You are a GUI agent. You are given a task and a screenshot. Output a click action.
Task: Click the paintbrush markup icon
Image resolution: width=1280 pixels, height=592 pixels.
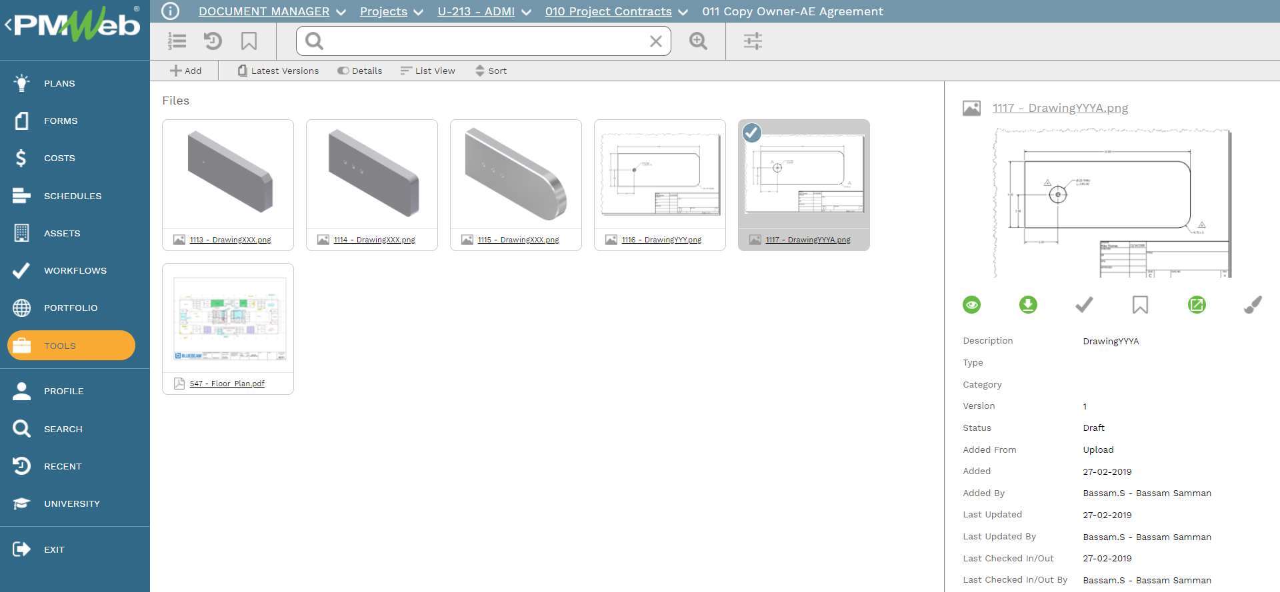1253,305
